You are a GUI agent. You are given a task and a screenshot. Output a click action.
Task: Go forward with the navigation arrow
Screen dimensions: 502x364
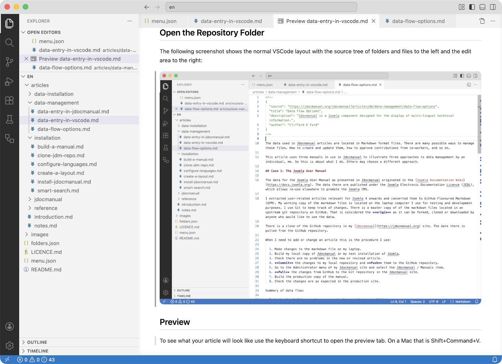(x=157, y=7)
